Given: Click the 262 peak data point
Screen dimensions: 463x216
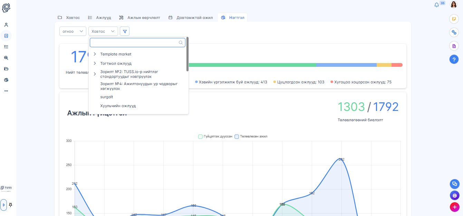Looking at the screenshot, I should [x=341, y=159].
